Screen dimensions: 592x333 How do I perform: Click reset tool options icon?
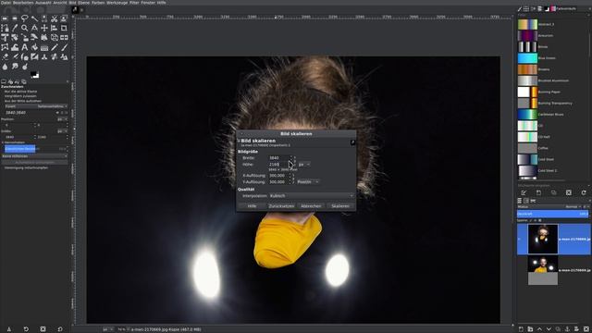[60, 329]
